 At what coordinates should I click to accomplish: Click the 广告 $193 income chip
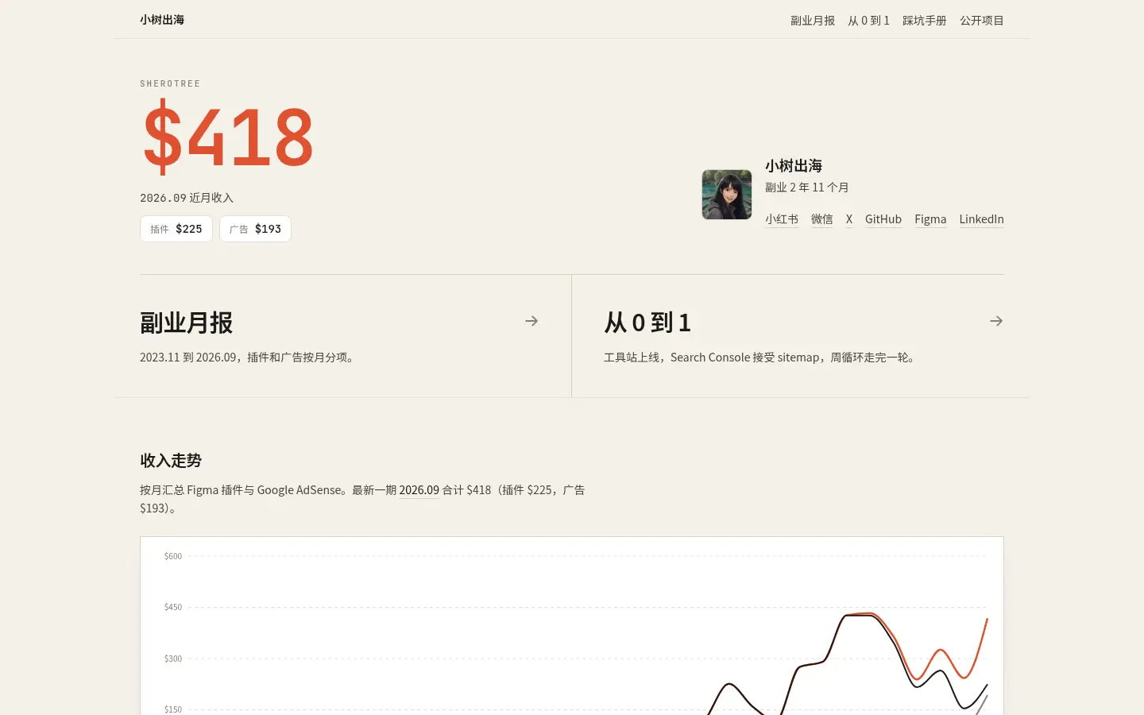[x=255, y=229]
